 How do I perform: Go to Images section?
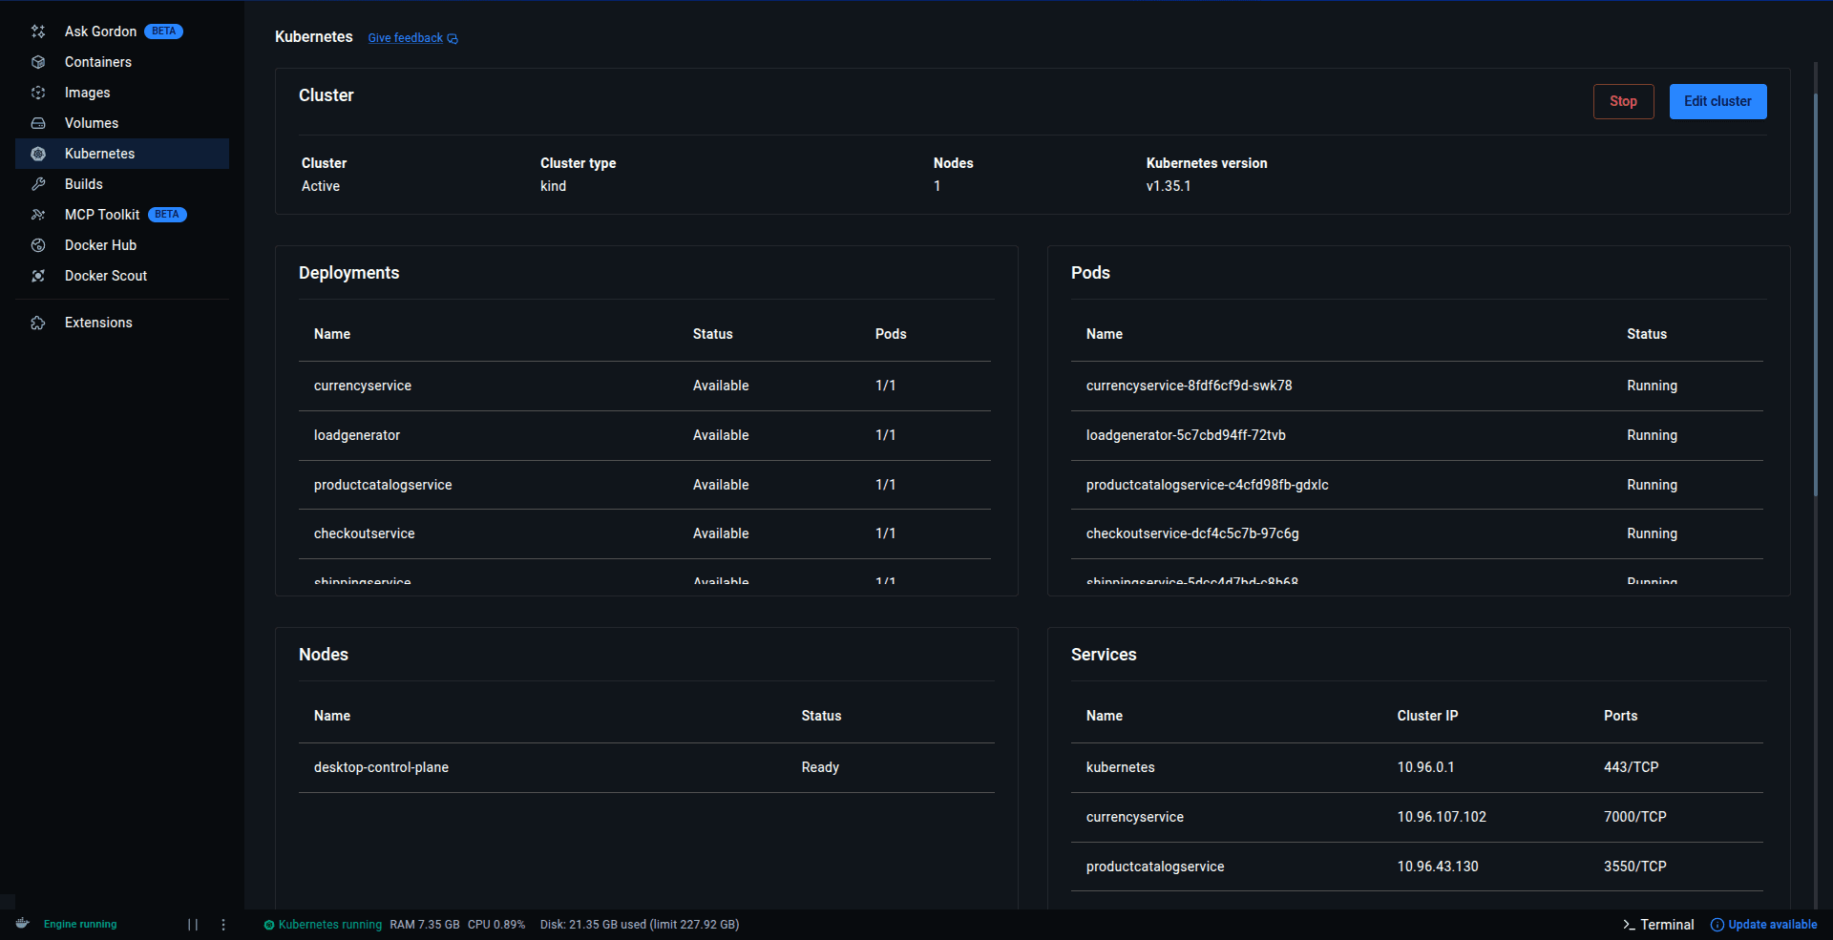coord(122,93)
